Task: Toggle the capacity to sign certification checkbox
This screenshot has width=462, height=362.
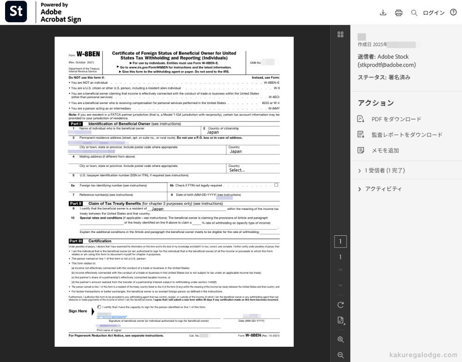Action: tap(99, 307)
